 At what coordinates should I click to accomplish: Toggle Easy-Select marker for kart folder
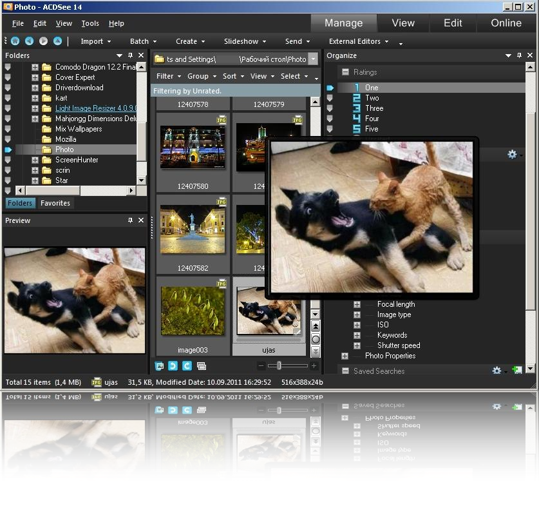click(8, 98)
